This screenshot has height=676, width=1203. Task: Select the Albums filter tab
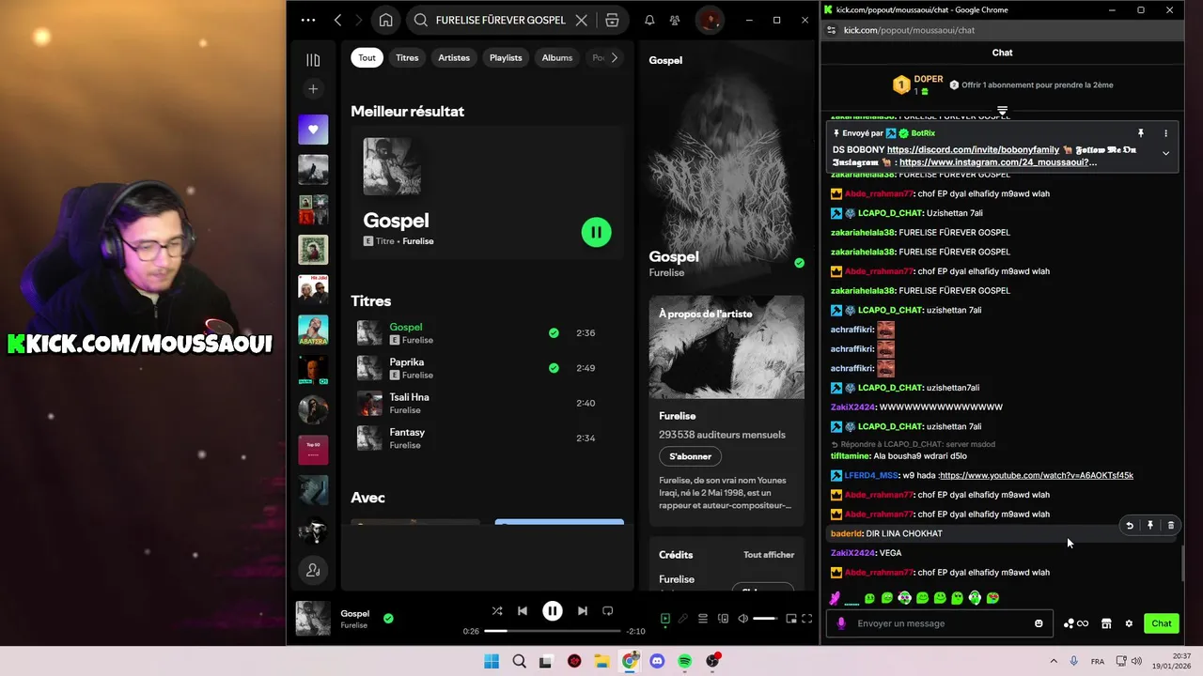pos(557,57)
